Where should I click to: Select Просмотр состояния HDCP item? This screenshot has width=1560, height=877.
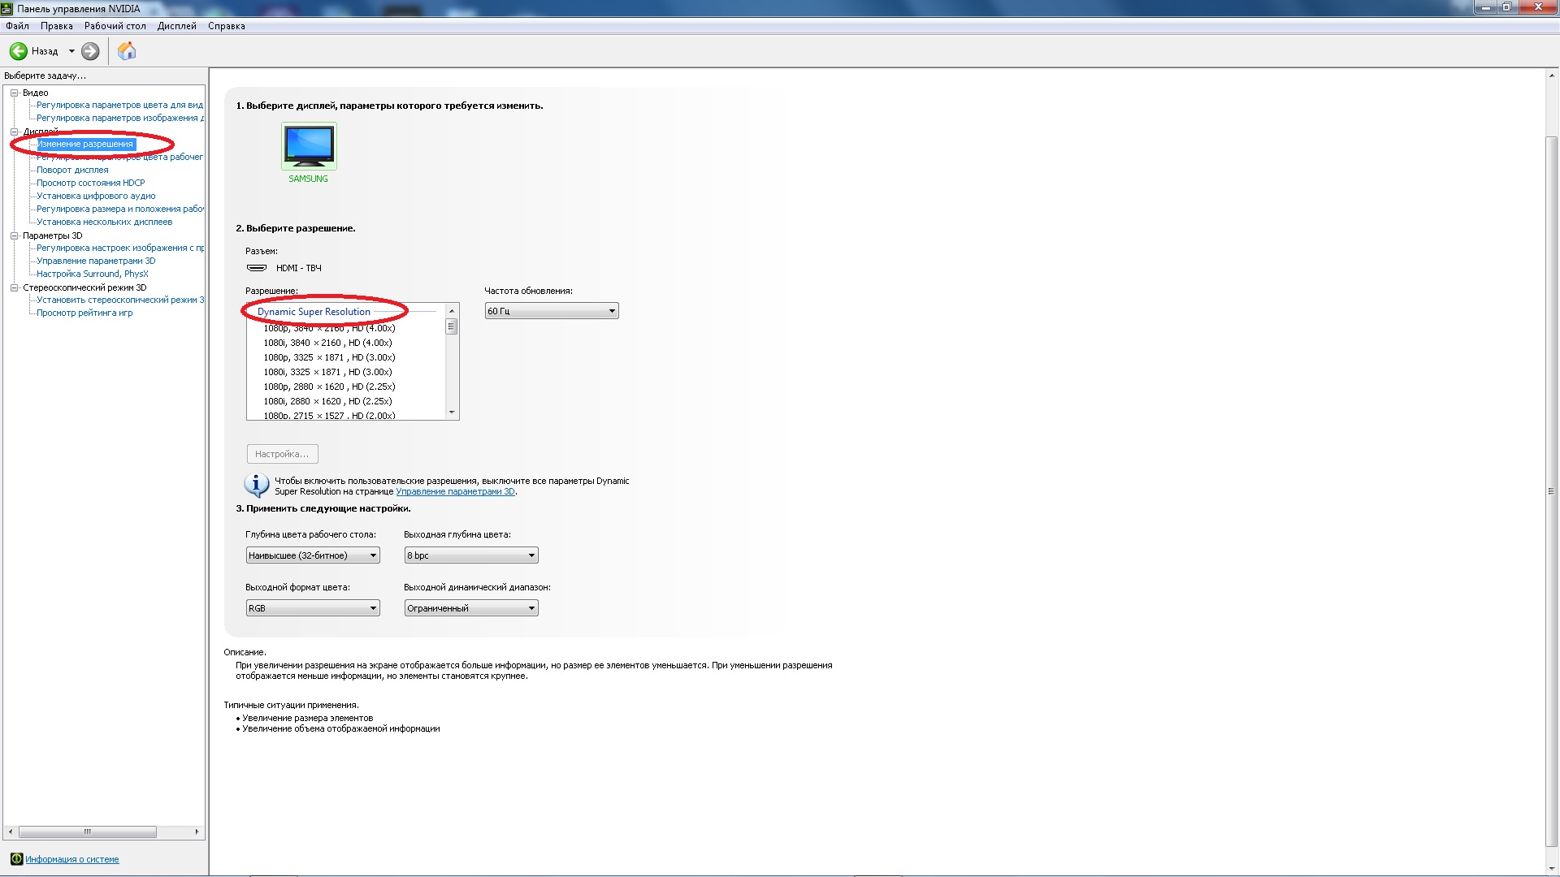coord(91,184)
